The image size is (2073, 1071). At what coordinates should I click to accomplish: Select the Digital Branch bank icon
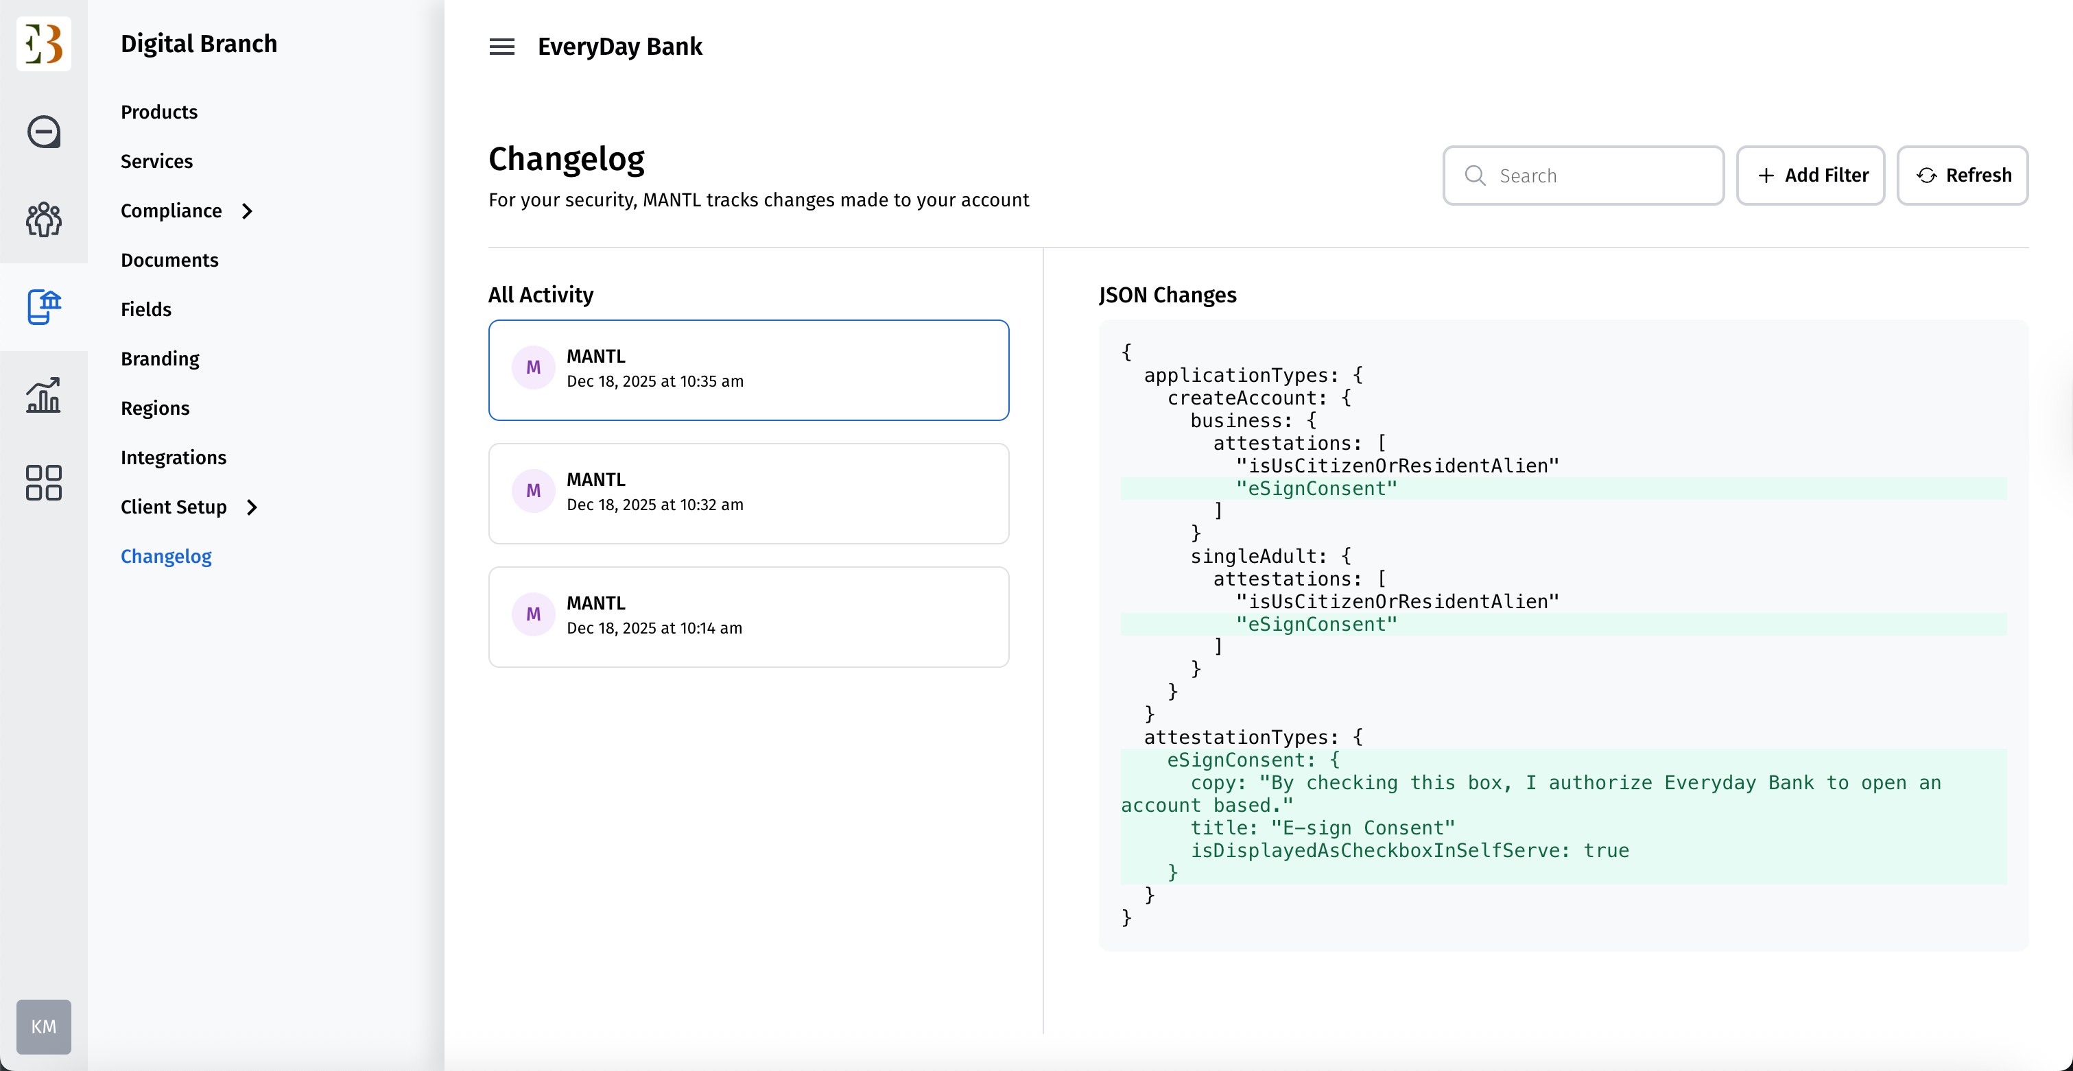(43, 306)
